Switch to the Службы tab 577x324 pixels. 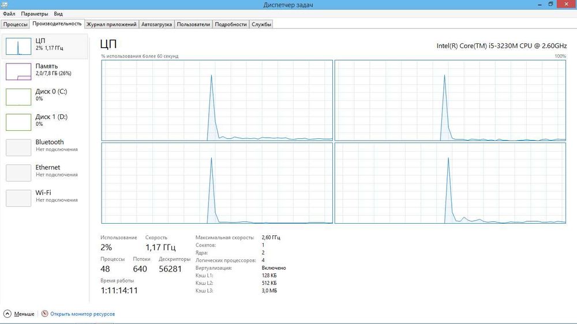point(261,24)
